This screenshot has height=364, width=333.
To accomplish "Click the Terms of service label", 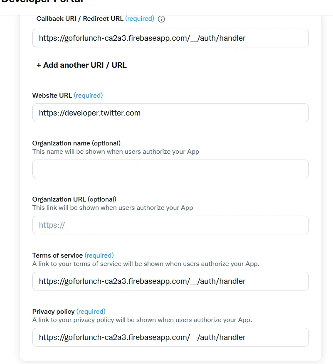I will (57, 256).
